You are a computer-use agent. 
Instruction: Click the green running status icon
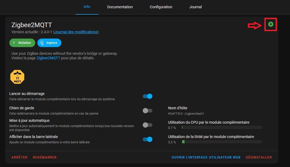(271, 24)
